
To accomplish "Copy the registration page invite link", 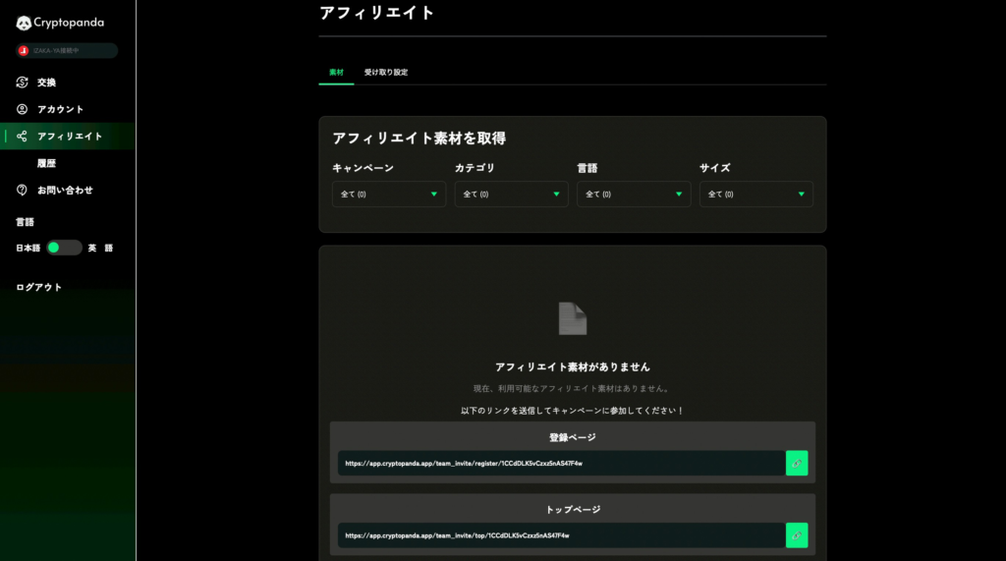I will coord(797,463).
